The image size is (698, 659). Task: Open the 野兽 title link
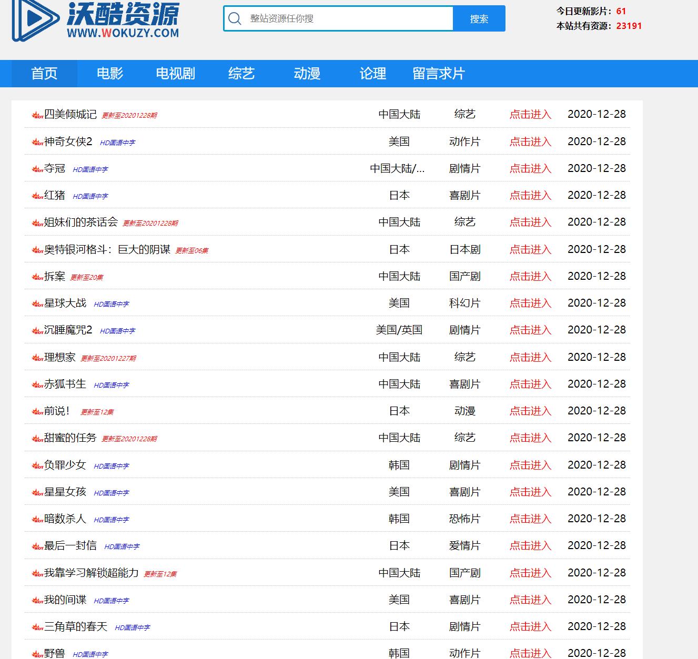click(x=55, y=653)
